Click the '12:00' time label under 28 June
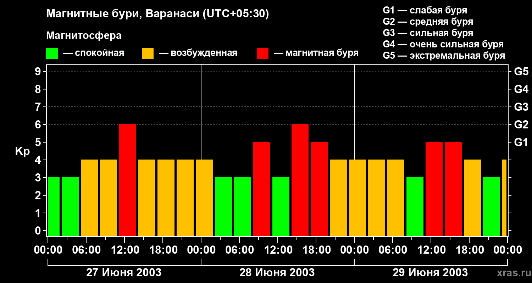 [278, 250]
